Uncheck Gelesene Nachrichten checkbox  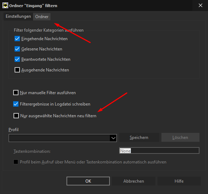17,49
